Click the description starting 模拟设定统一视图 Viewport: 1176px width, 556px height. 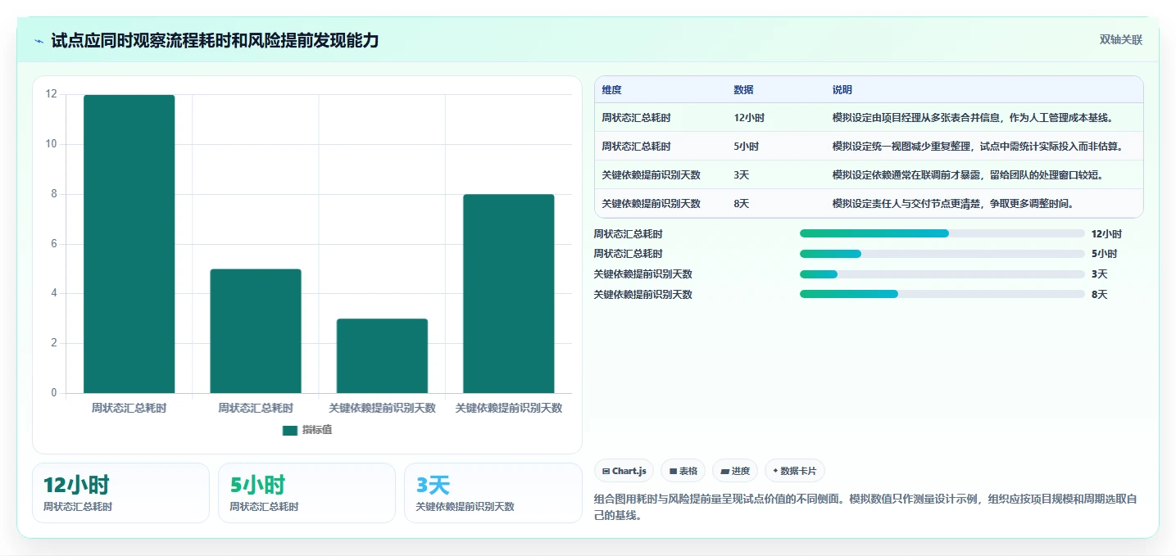pyautogui.click(x=977, y=147)
